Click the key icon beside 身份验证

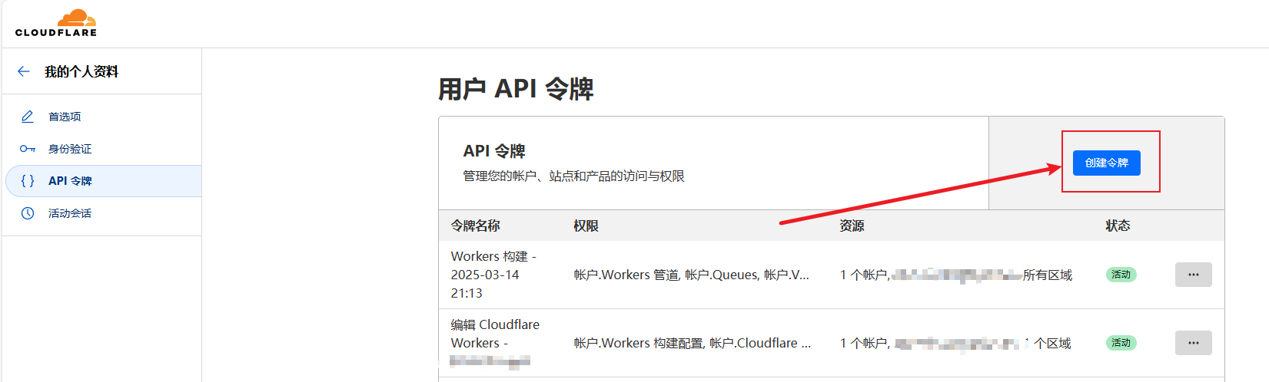point(28,149)
